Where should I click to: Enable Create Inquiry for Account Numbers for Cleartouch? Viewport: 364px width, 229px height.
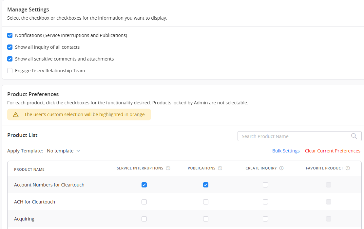[265, 185]
